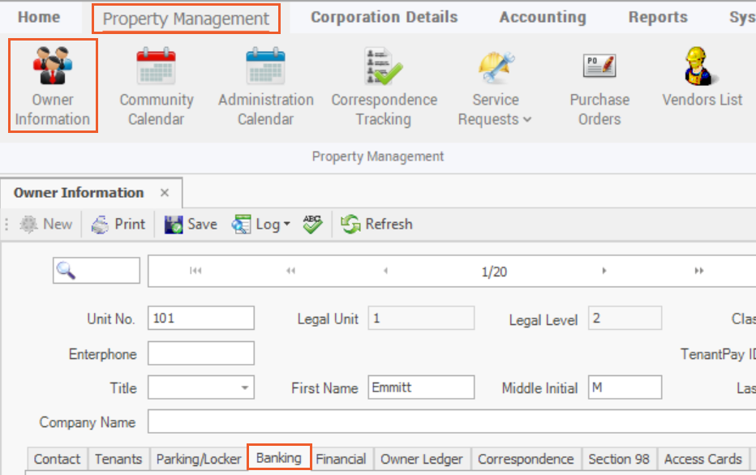Viewport: 756px width, 475px height.
Task: Save the current owner record
Action: coord(191,225)
